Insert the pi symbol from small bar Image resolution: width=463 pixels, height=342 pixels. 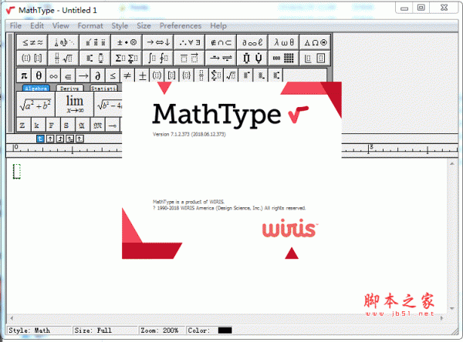click(24, 75)
